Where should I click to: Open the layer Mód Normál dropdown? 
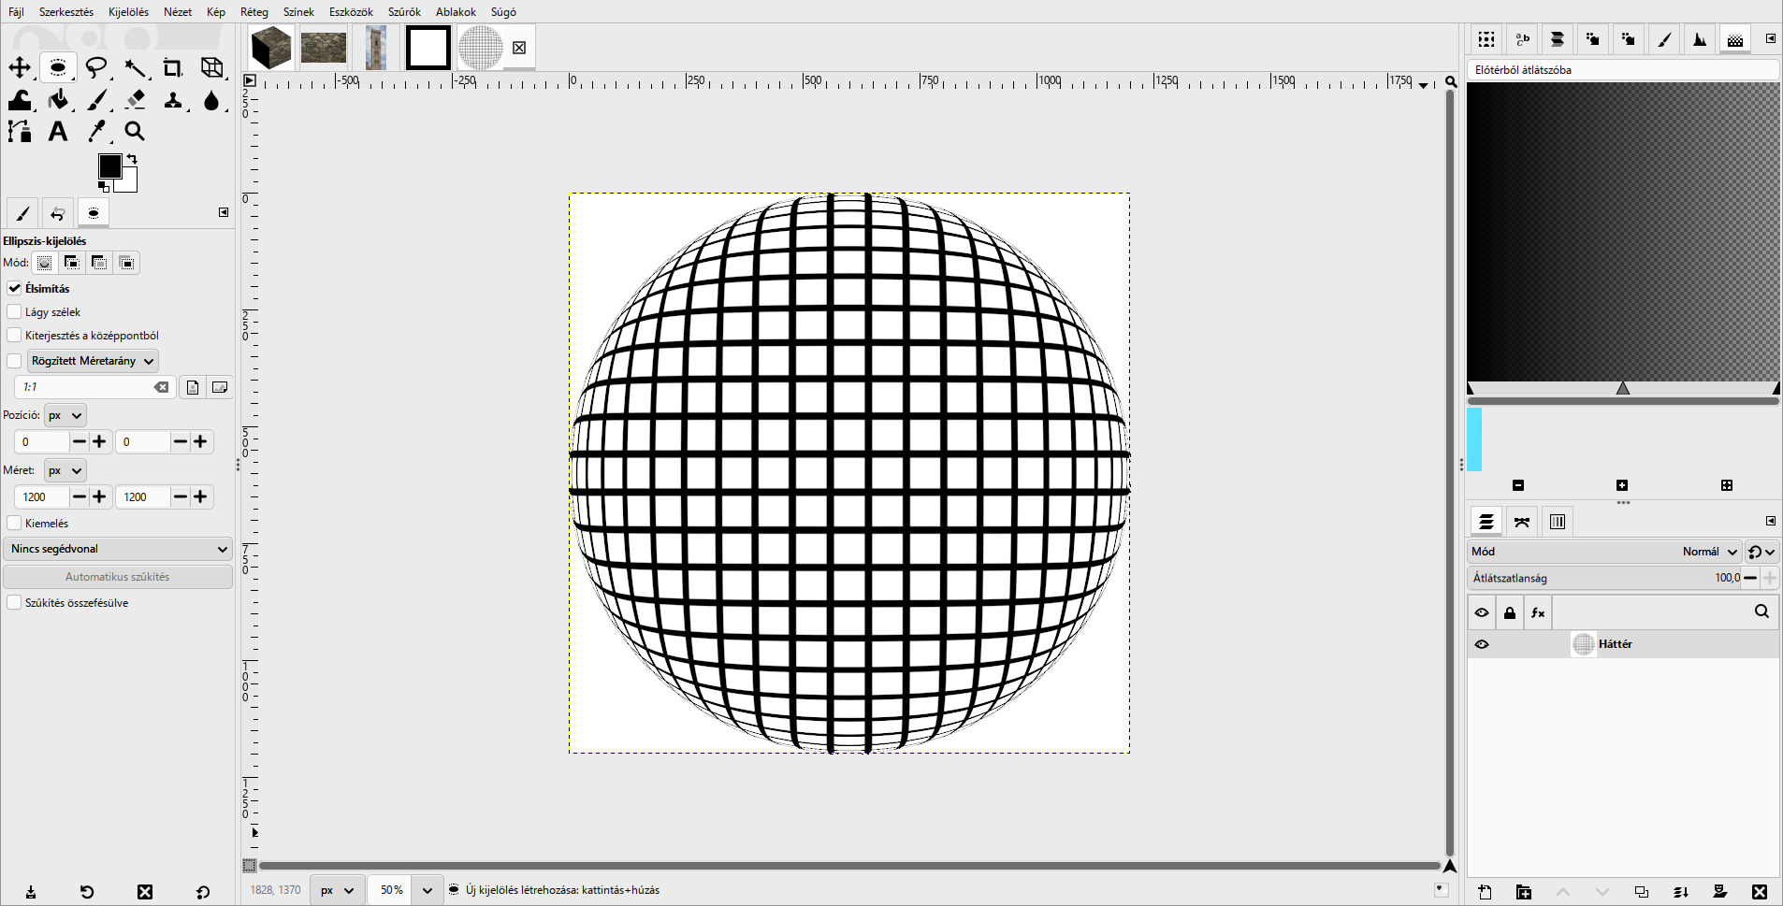1604,552
